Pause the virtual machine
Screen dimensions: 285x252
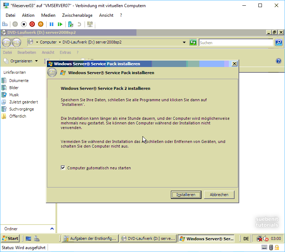[x=52, y=24]
